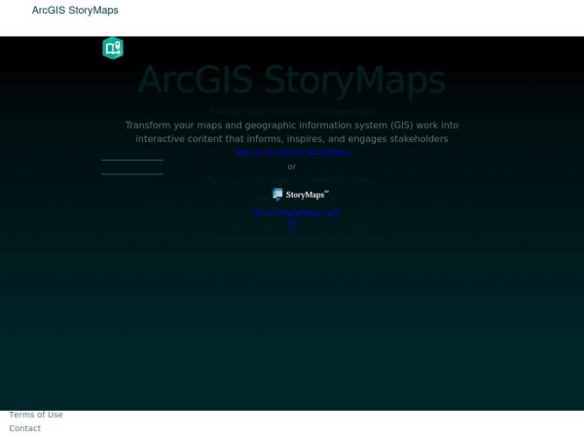Open the Terms of Use footer link
This screenshot has height=438, width=584.
(36, 415)
